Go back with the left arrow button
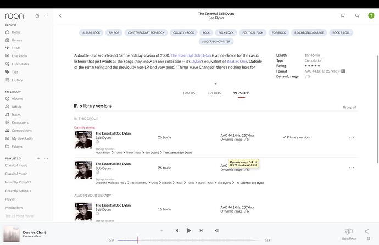This screenshot has height=245, width=379. tap(60, 16)
